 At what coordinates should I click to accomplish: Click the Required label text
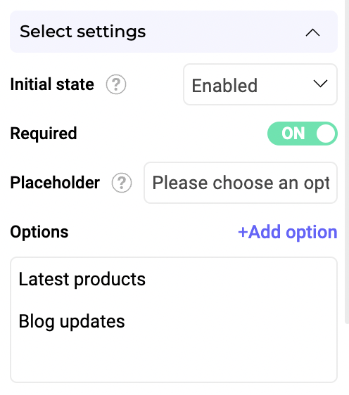pos(44,134)
